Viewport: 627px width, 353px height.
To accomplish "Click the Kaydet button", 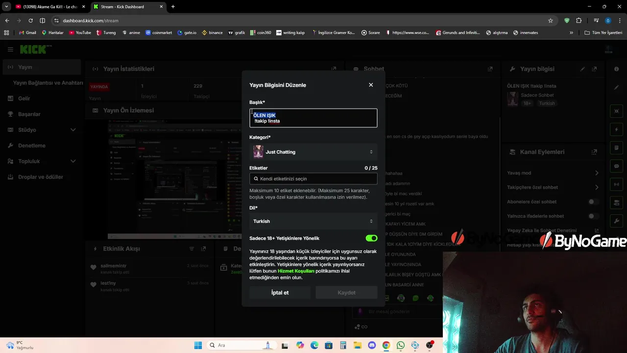I will (x=346, y=293).
